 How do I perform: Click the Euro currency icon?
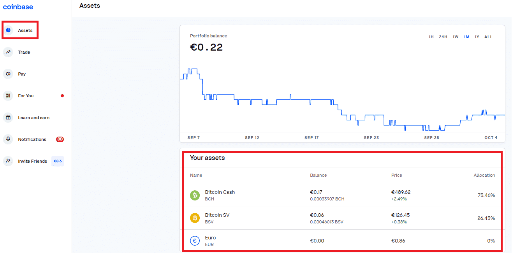point(195,241)
